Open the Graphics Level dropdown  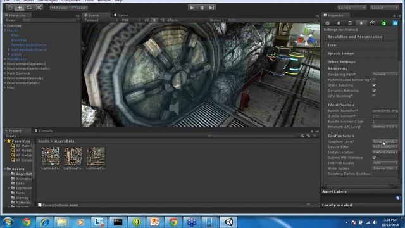point(385,141)
